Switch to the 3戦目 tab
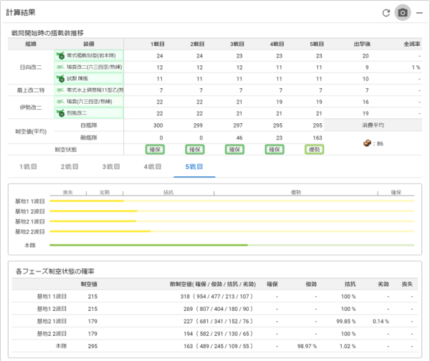The image size is (430, 361). (x=111, y=167)
